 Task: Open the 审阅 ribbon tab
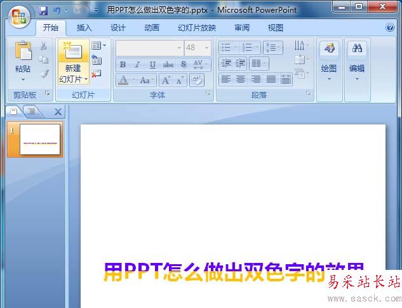click(x=242, y=27)
